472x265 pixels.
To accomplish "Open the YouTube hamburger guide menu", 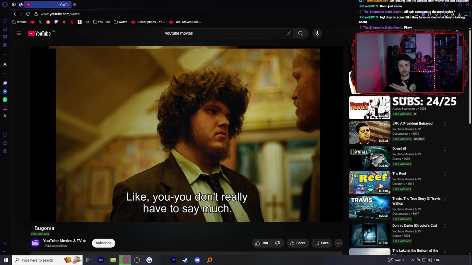I will tap(19, 33).
